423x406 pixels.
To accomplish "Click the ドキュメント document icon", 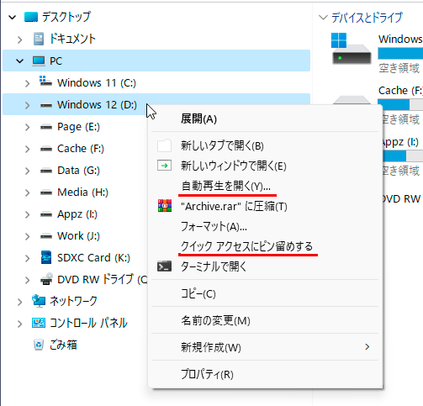I will 39,39.
